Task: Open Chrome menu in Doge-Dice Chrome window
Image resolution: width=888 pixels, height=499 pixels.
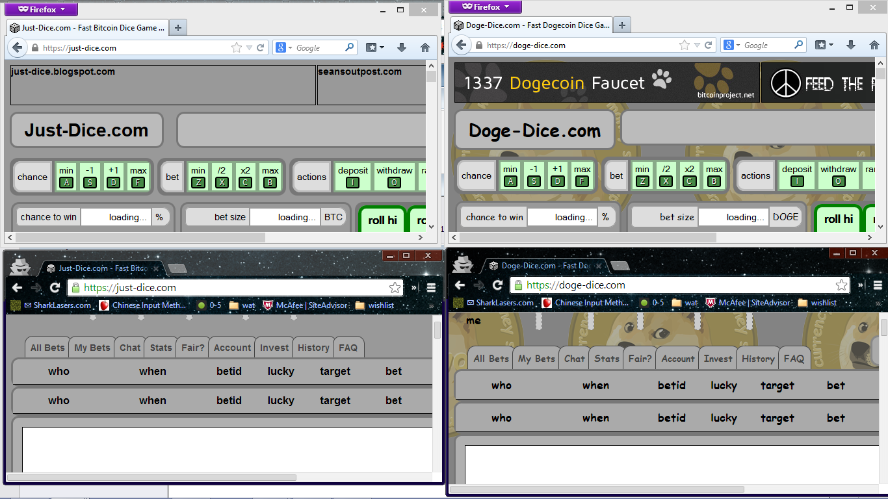Action: pyautogui.click(x=878, y=285)
